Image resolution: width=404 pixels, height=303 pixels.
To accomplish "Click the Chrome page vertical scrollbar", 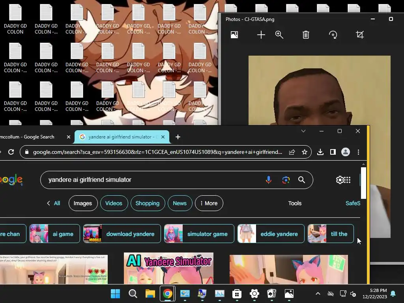I will coord(363,183).
